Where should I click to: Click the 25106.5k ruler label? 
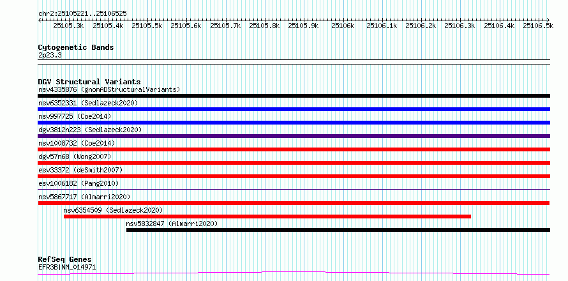(x=538, y=26)
